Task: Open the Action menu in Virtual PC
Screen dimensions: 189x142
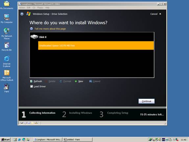Action: point(22,8)
